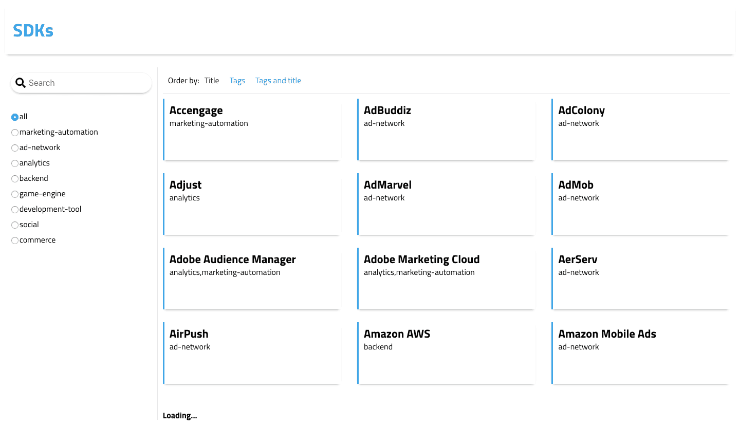Select the AdMob SDK card
This screenshot has width=740, height=425.
[x=640, y=204]
